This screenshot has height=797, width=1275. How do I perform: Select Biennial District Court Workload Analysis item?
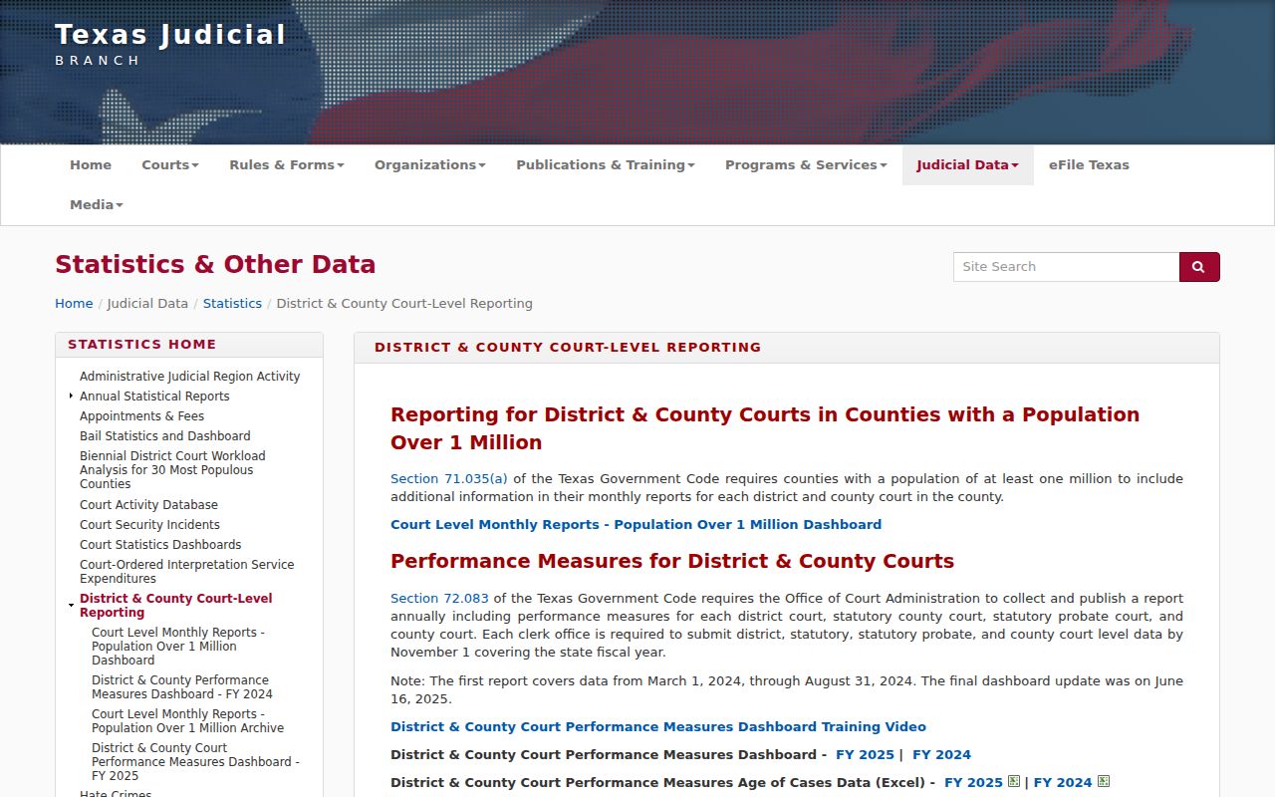click(x=172, y=470)
